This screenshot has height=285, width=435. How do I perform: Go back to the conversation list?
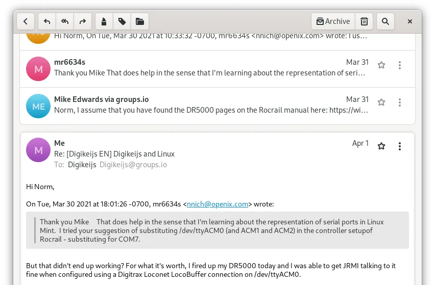pyautogui.click(x=26, y=21)
